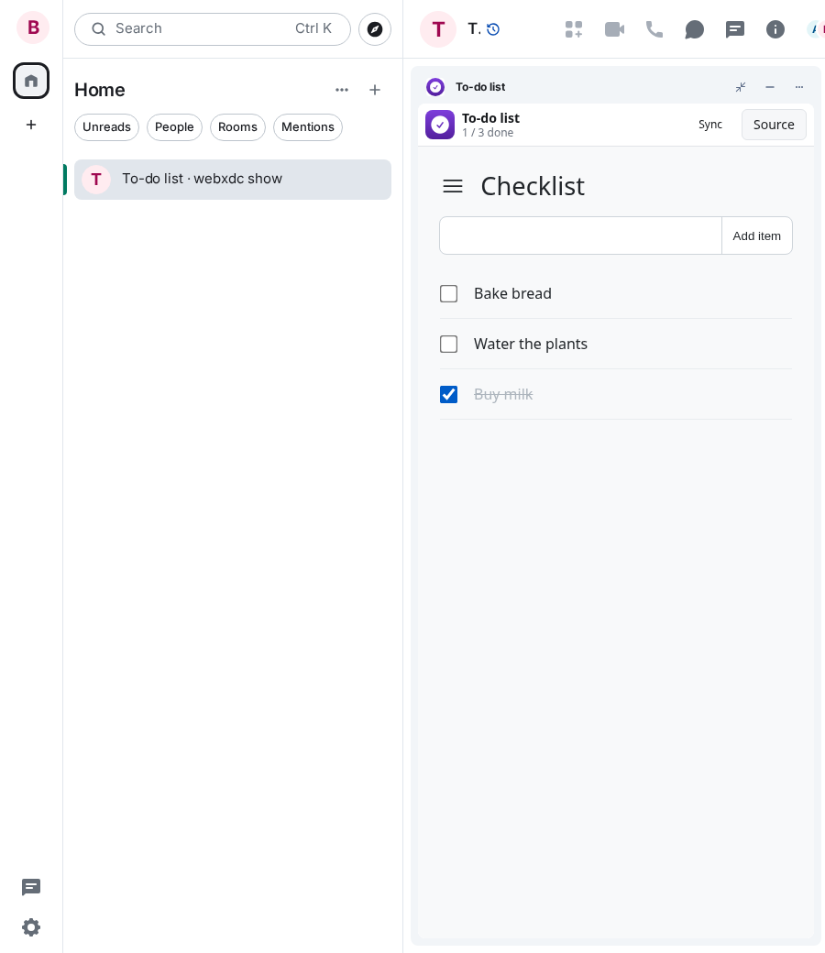Show room info with the info icon
The width and height of the screenshot is (825, 953).
(775, 29)
